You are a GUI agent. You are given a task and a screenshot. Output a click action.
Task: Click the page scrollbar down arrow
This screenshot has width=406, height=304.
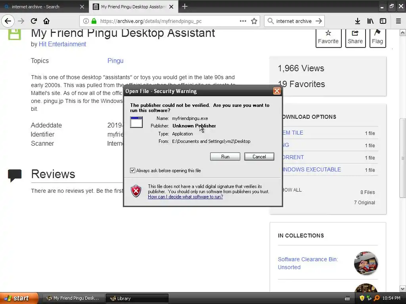[403, 289]
